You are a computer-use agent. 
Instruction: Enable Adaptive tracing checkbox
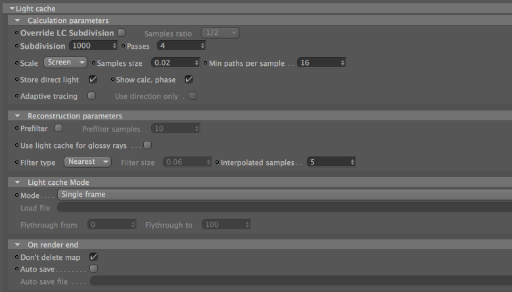tap(92, 96)
